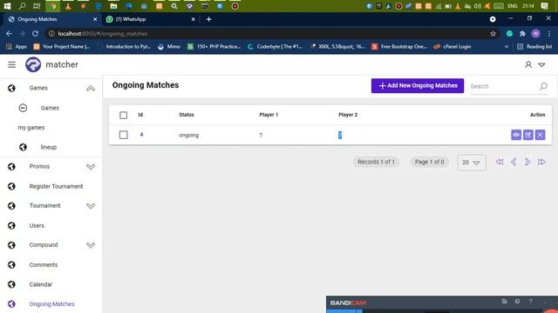The width and height of the screenshot is (558, 313).
Task: Expand the user account dropdown arrow
Action: 541,65
